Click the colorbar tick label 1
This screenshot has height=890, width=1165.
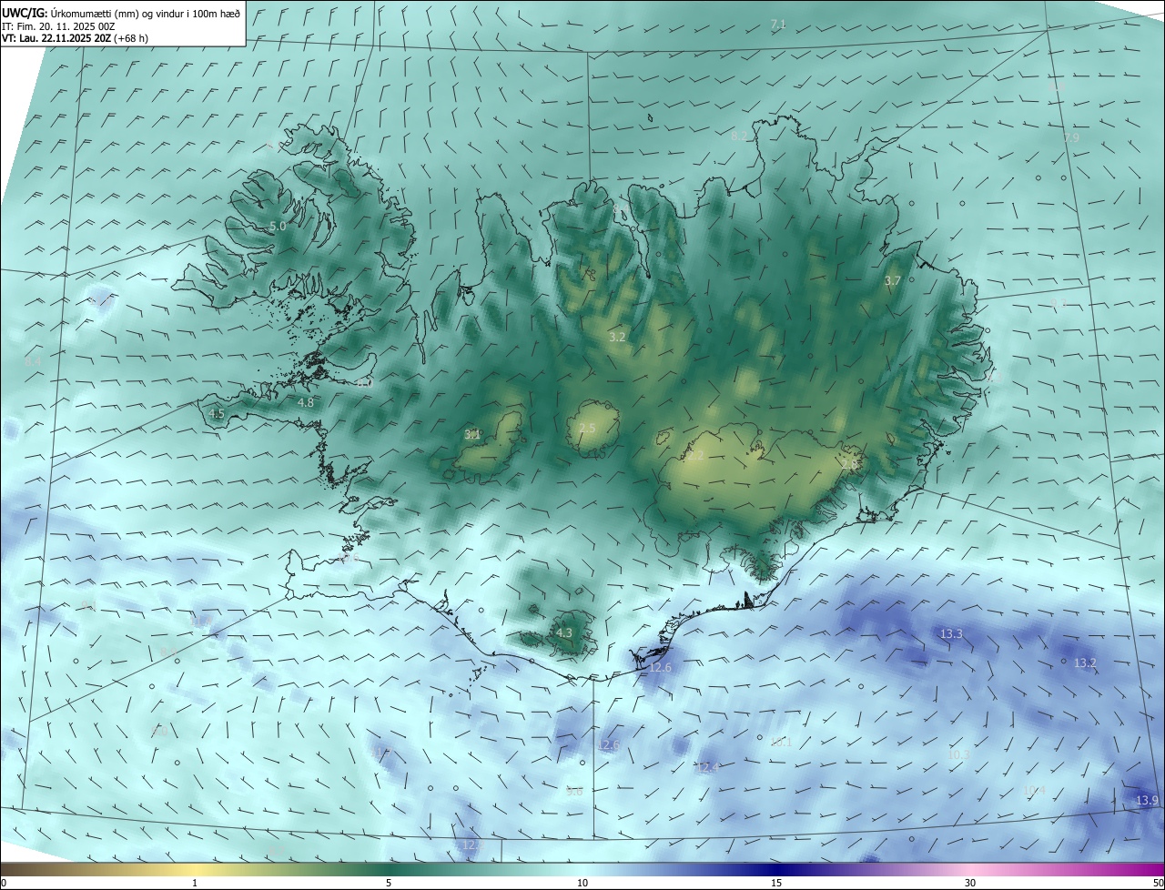(x=195, y=883)
